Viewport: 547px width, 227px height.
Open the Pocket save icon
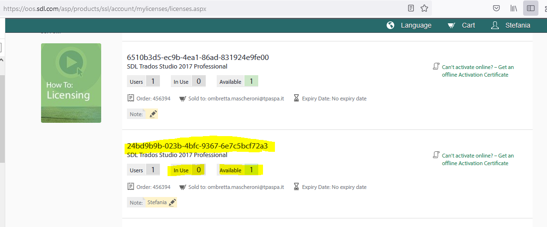(496, 9)
